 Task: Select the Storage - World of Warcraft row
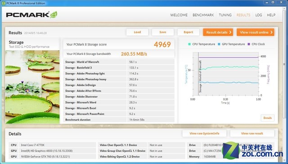[x=119, y=62]
